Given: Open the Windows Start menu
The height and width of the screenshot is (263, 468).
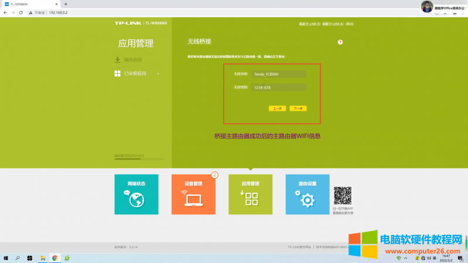Looking at the screenshot, I should tap(6, 258).
